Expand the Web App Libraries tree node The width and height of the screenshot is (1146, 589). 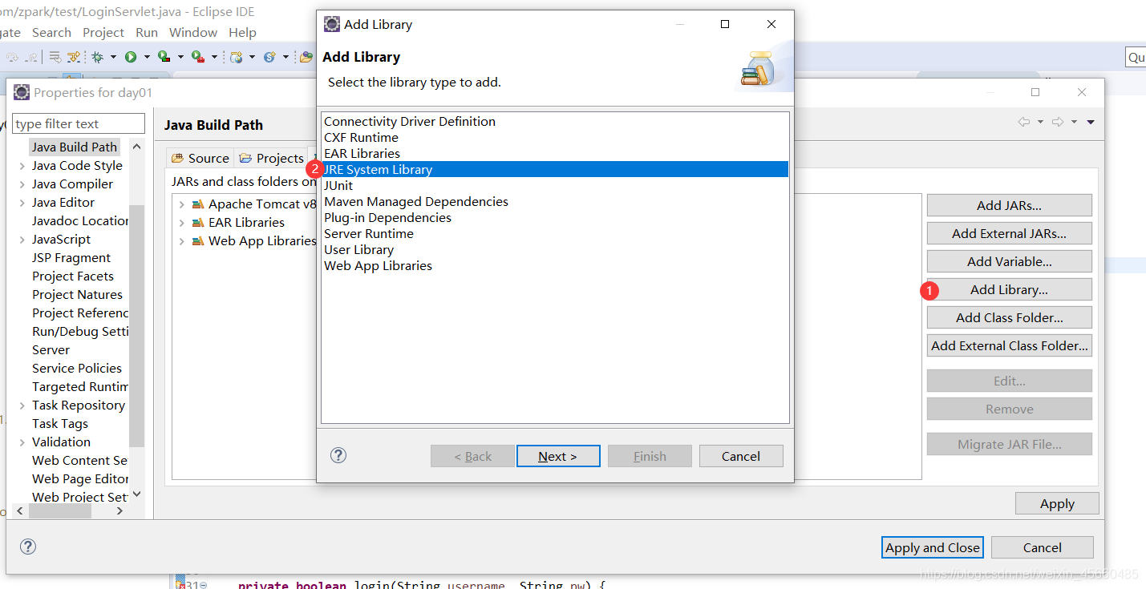(181, 240)
